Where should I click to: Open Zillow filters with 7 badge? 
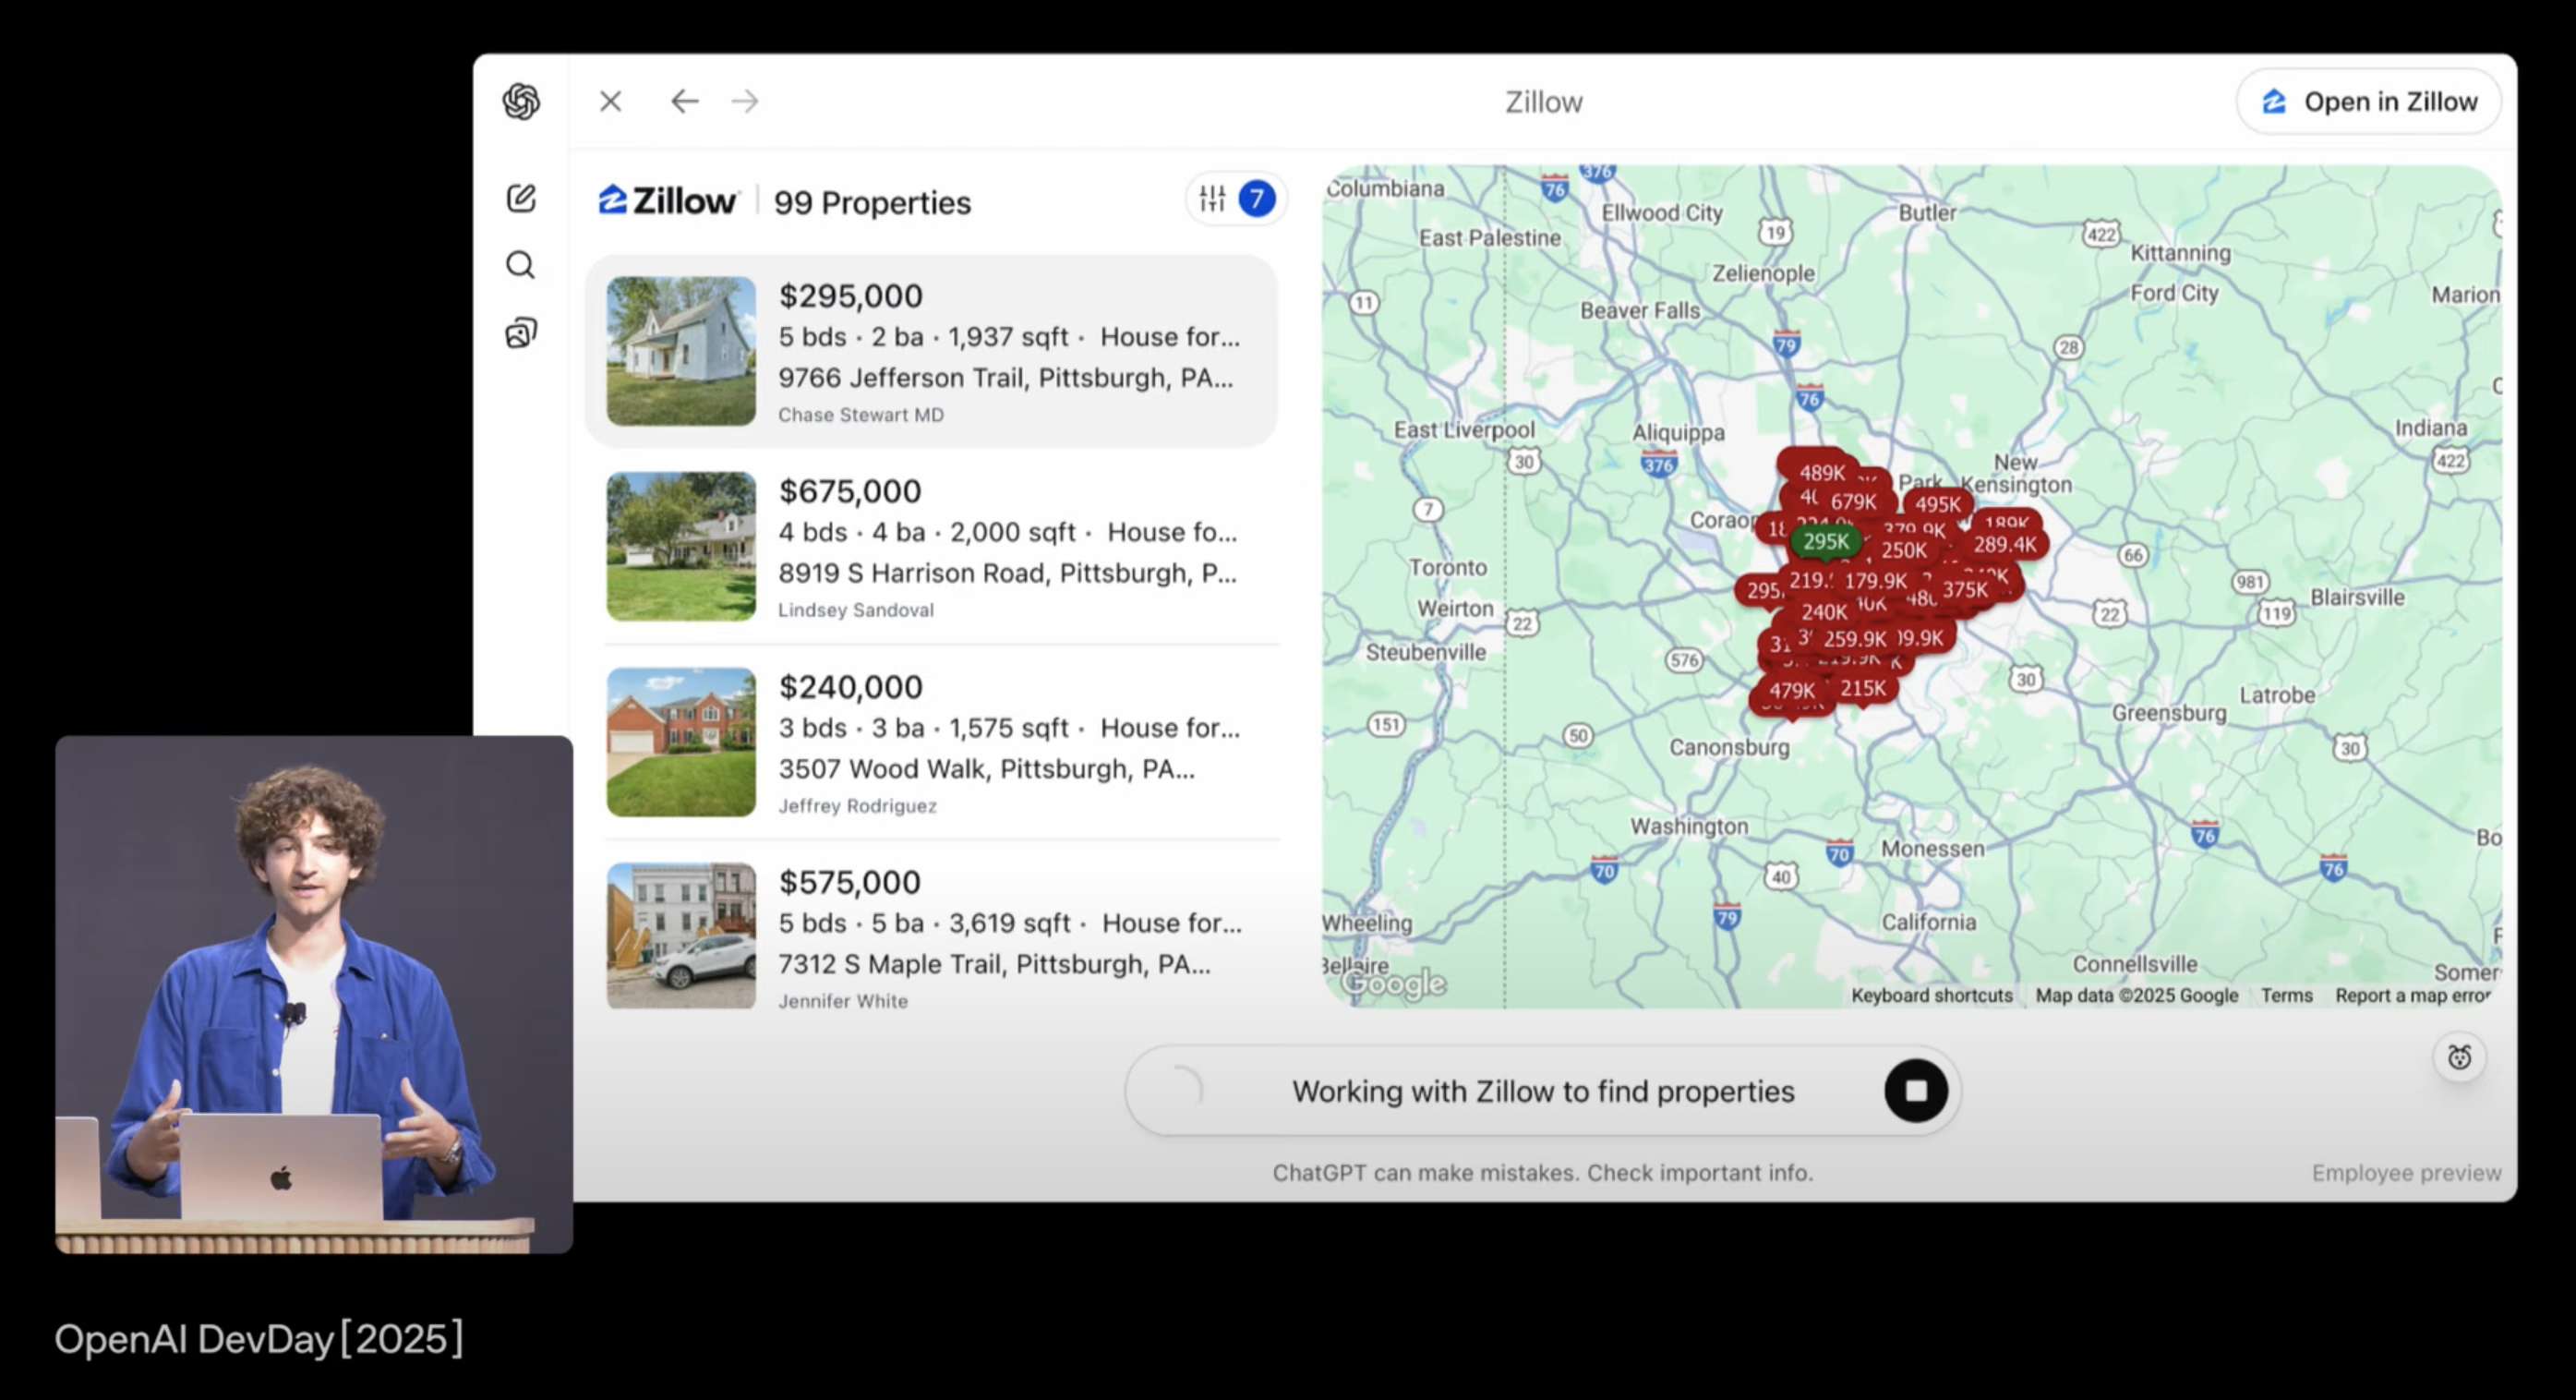coord(1236,199)
